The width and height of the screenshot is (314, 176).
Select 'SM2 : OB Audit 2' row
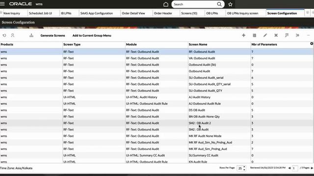157,123
